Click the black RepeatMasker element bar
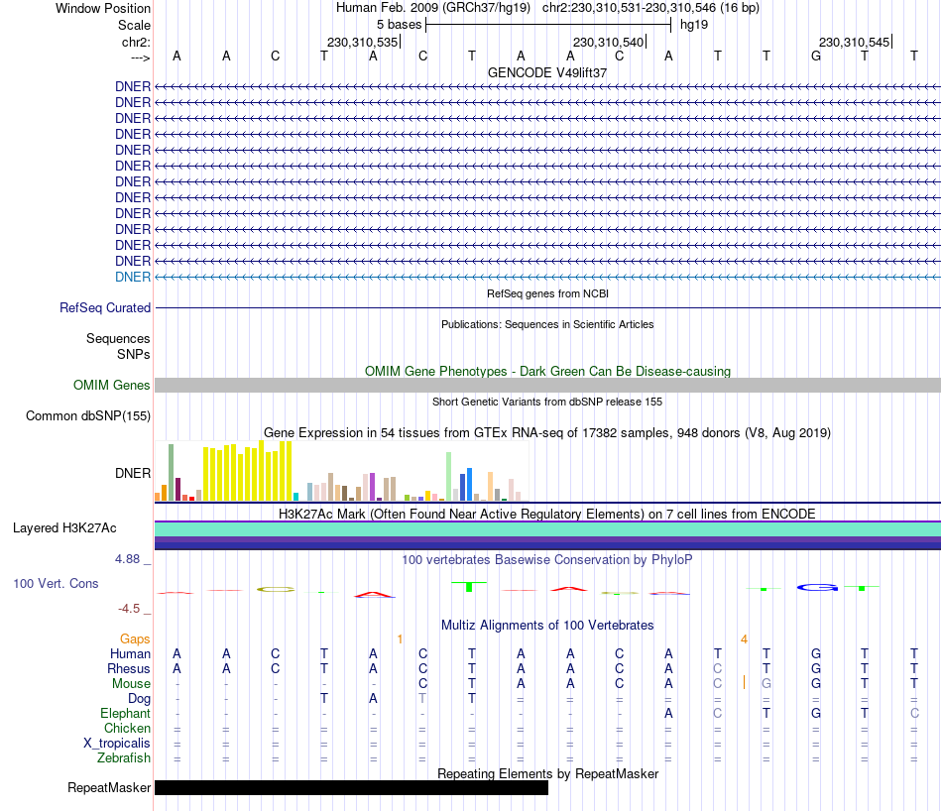 coord(351,787)
